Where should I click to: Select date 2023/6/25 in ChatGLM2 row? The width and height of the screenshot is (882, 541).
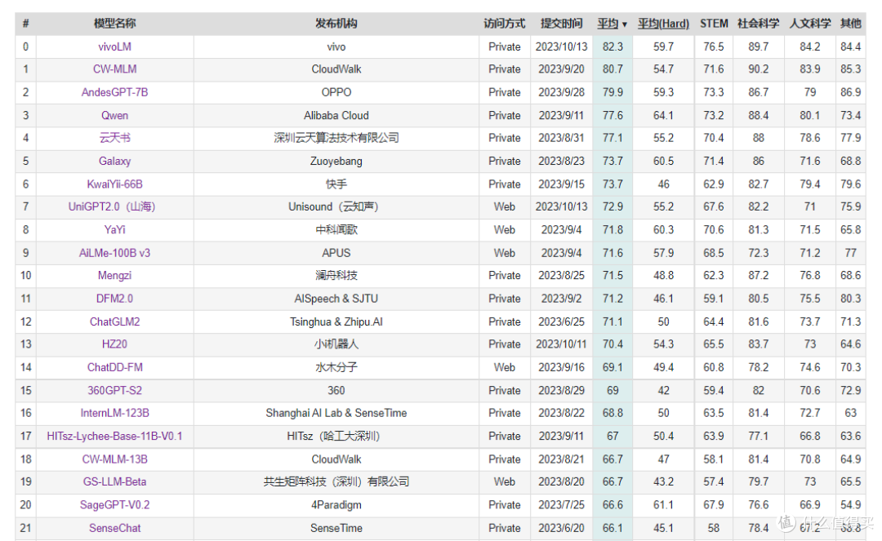[x=561, y=321]
